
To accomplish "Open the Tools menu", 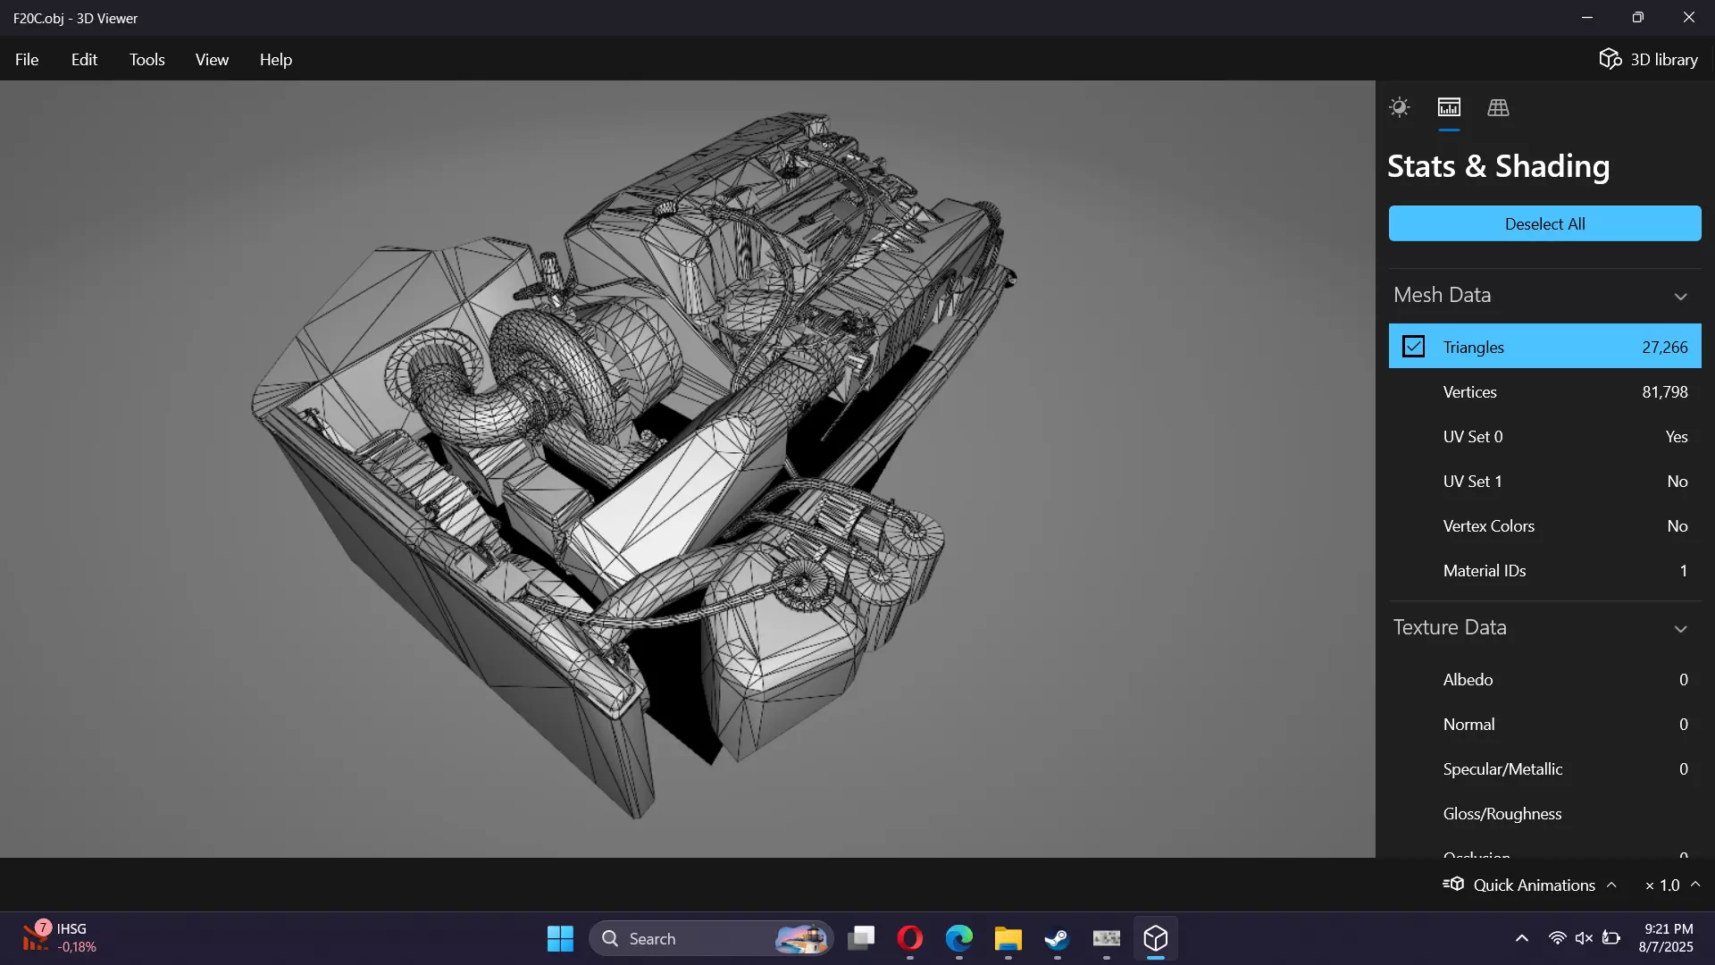I will (x=146, y=59).
